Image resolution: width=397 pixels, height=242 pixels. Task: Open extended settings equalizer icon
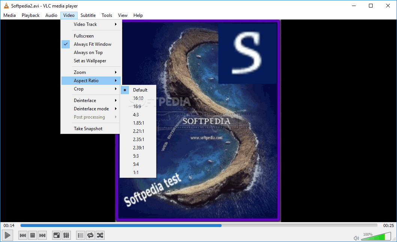pyautogui.click(x=66, y=235)
